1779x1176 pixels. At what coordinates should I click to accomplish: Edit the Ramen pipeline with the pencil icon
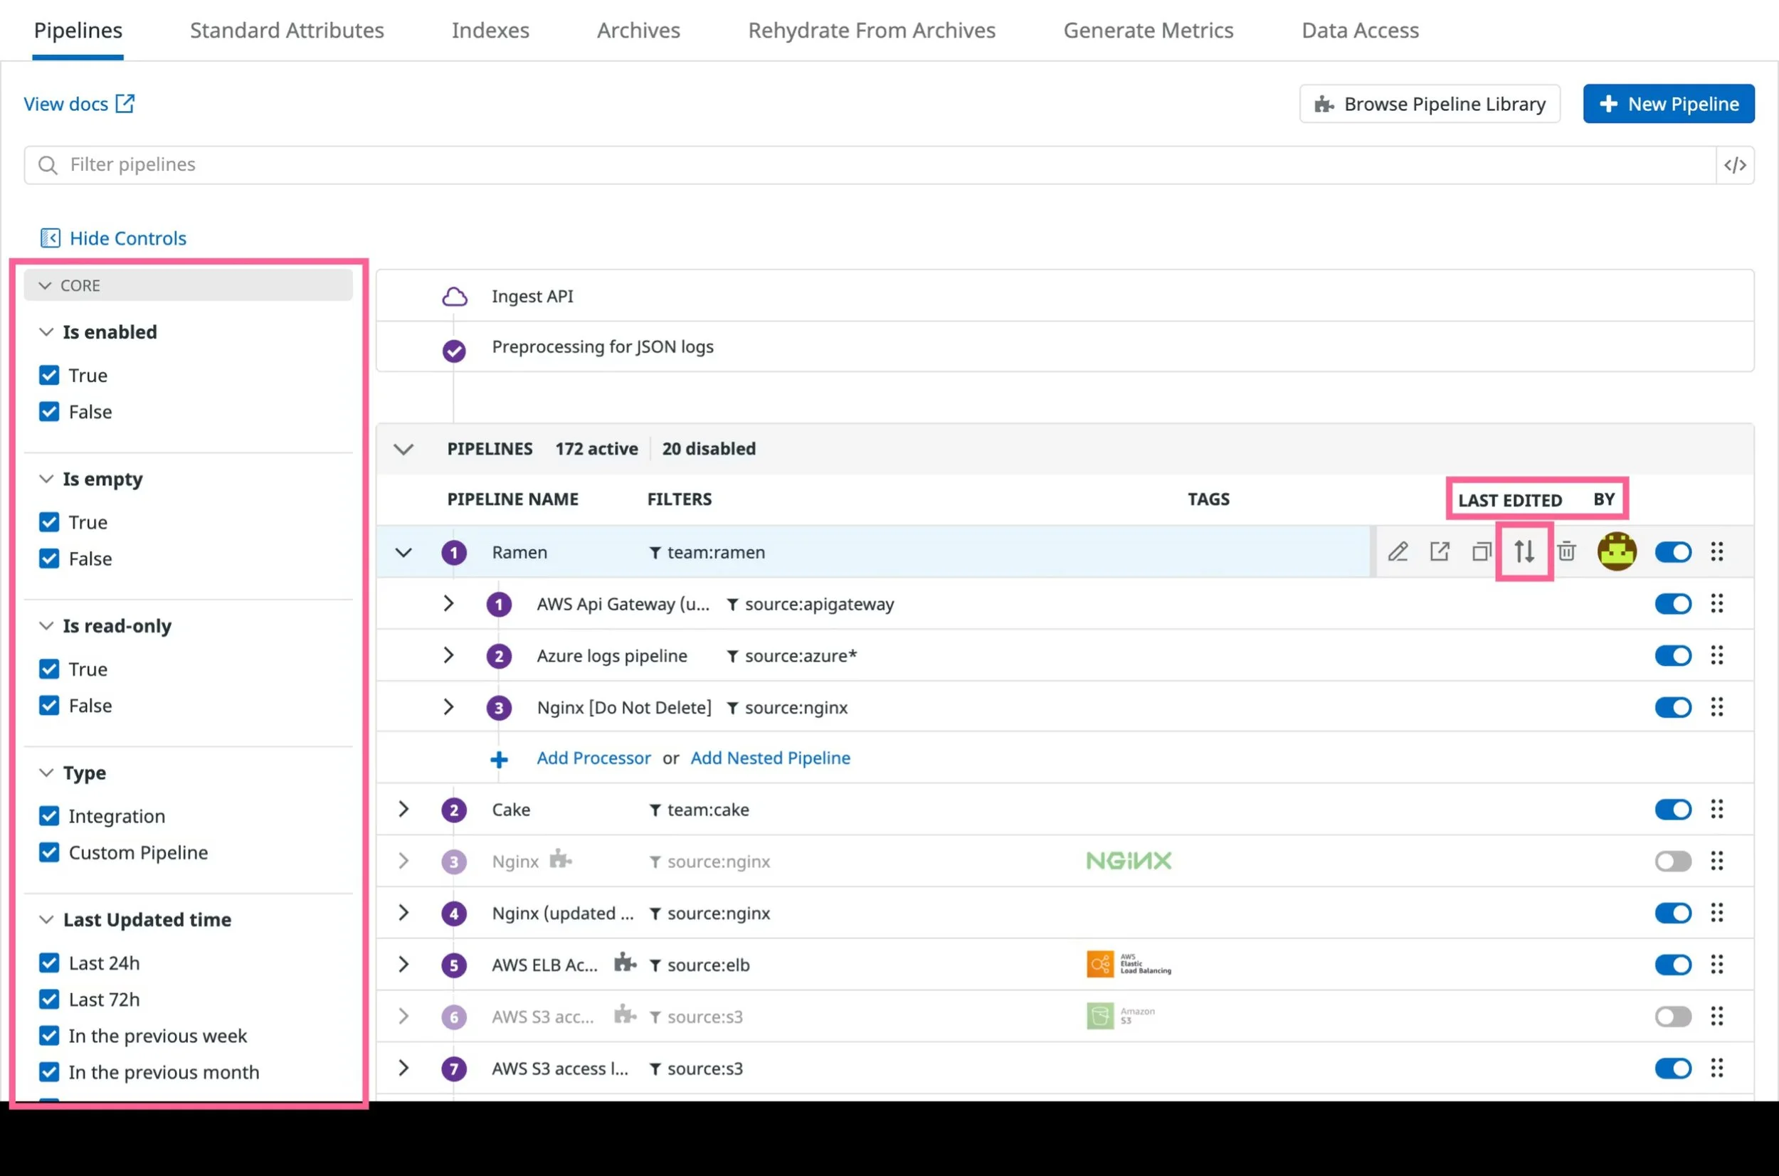click(1398, 551)
